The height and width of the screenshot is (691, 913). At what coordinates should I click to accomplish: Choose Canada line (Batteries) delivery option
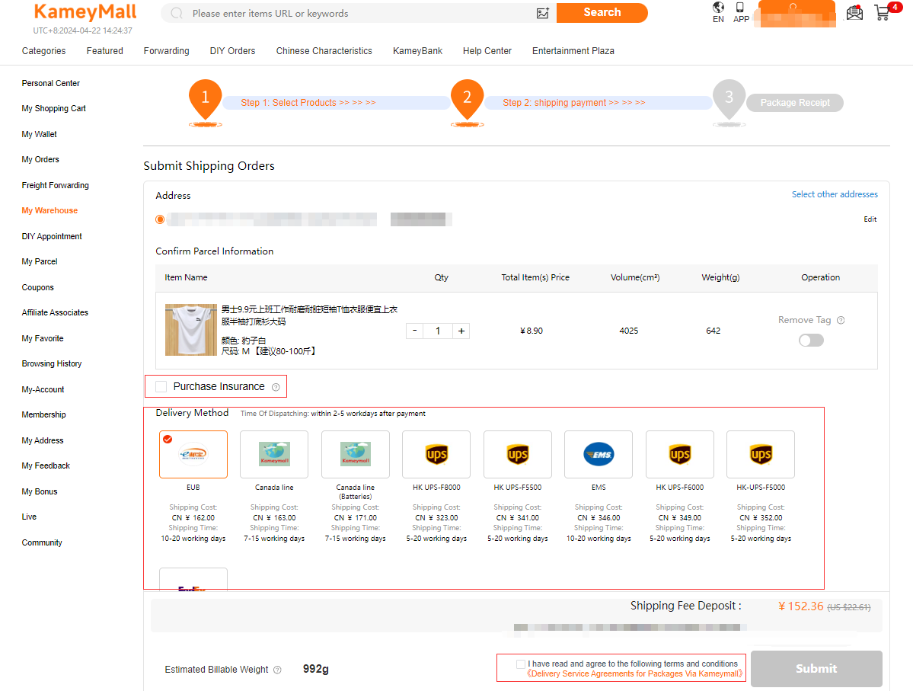click(x=355, y=455)
